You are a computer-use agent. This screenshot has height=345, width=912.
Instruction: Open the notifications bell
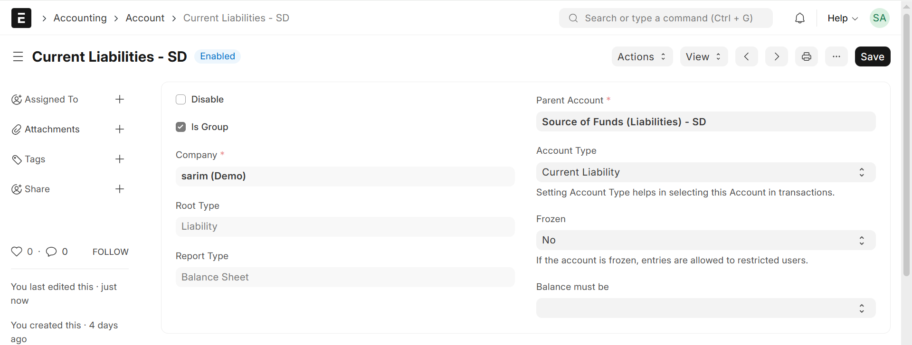800,18
